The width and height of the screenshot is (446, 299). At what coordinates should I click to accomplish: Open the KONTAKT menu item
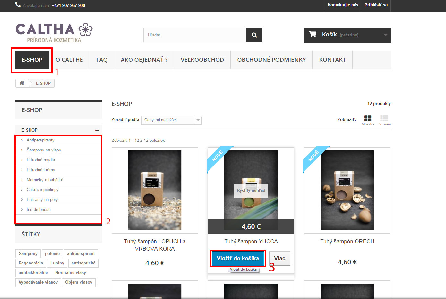[332, 60]
